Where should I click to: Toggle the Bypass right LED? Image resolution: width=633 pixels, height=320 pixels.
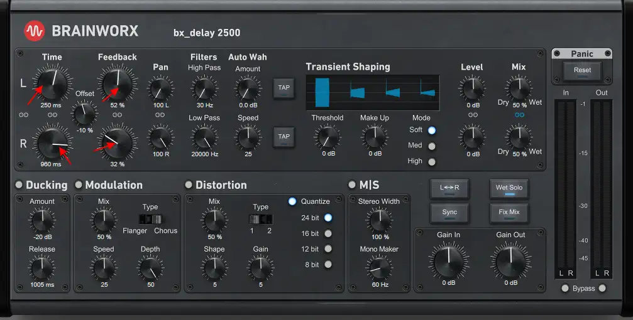coord(602,288)
